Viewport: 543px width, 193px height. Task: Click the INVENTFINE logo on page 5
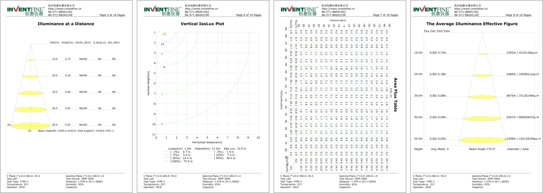[24, 11]
